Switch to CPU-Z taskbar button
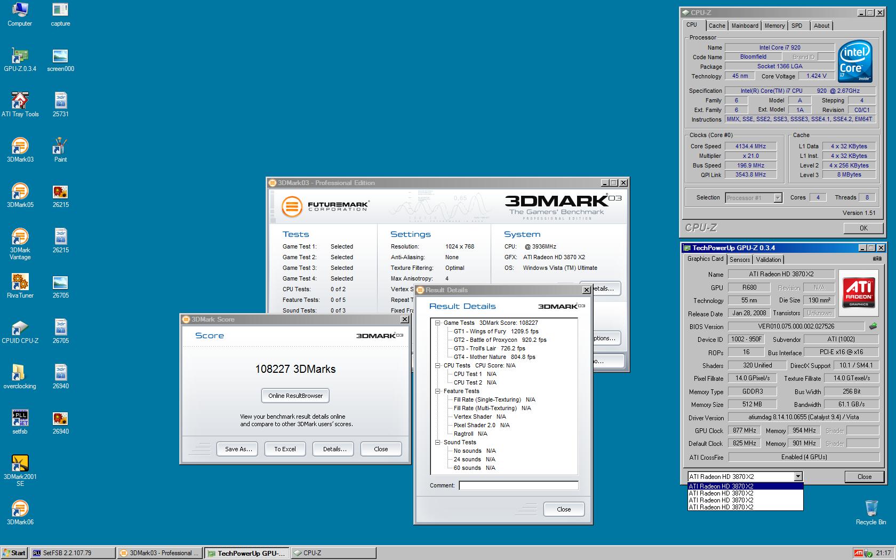The width and height of the screenshot is (896, 560). pyautogui.click(x=333, y=553)
